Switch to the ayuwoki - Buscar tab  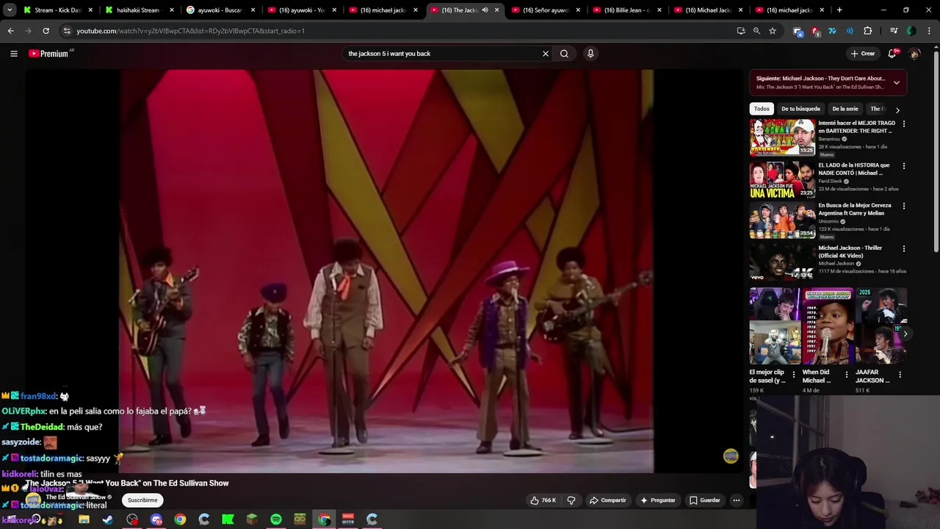[x=221, y=10]
